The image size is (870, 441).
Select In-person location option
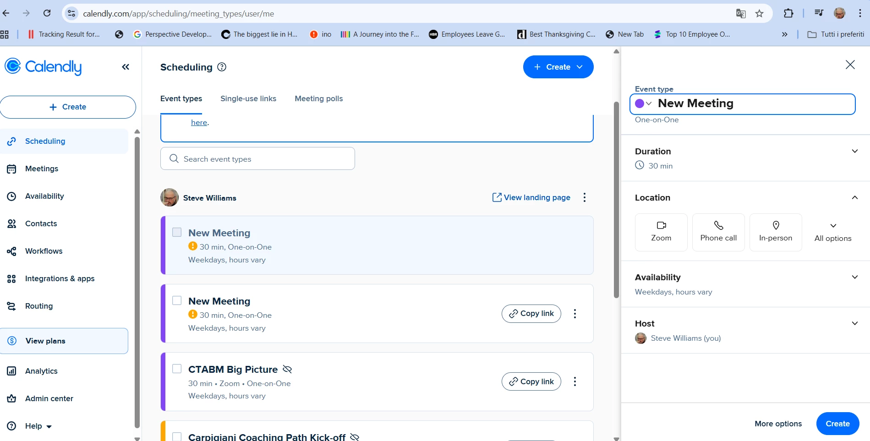pyautogui.click(x=776, y=232)
